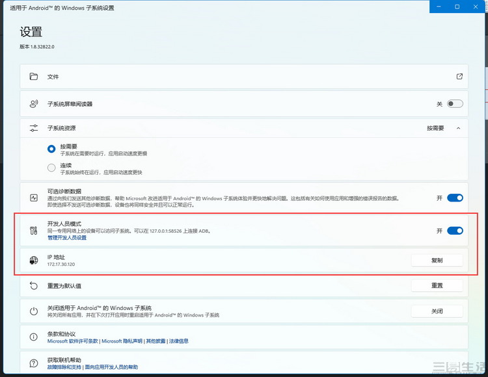Open Microsoft 软件许可条款 link
Image resolution: width=488 pixels, height=377 pixels.
point(72,341)
